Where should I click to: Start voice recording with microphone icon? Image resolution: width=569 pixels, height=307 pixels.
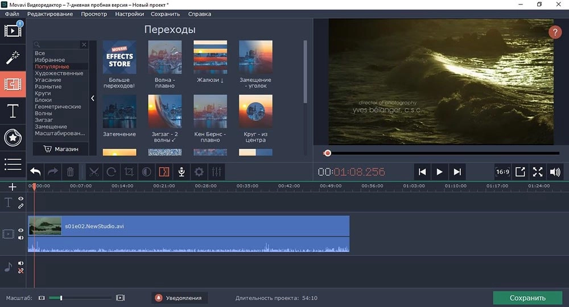point(182,171)
